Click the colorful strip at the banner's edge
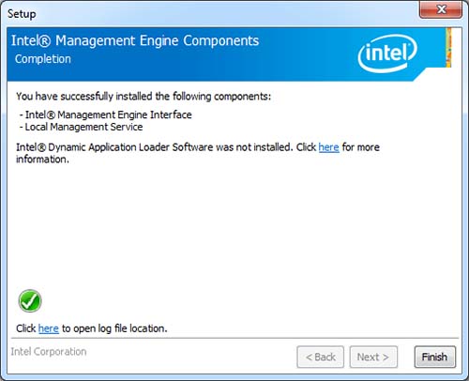This screenshot has height=381, width=469. 448,47
